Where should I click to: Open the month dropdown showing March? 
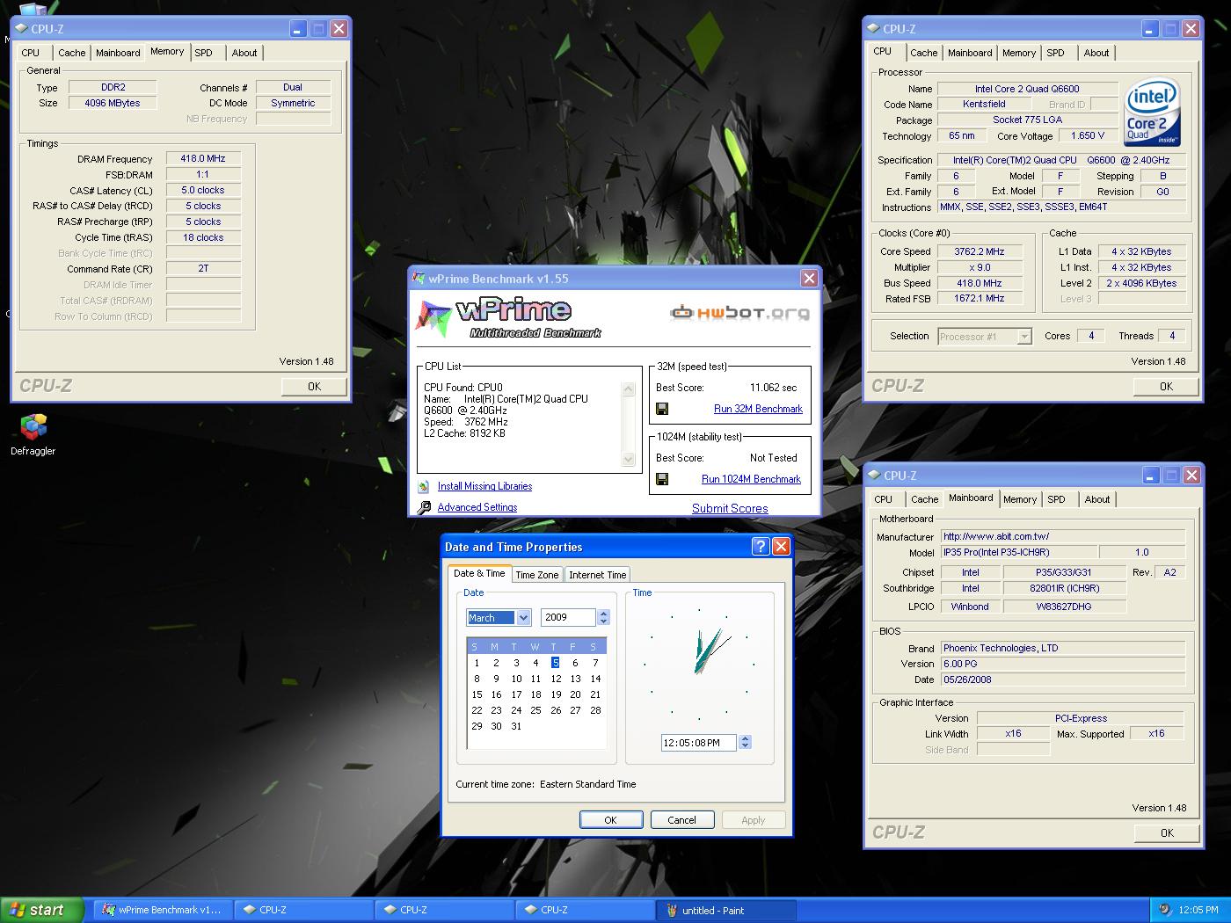523,618
